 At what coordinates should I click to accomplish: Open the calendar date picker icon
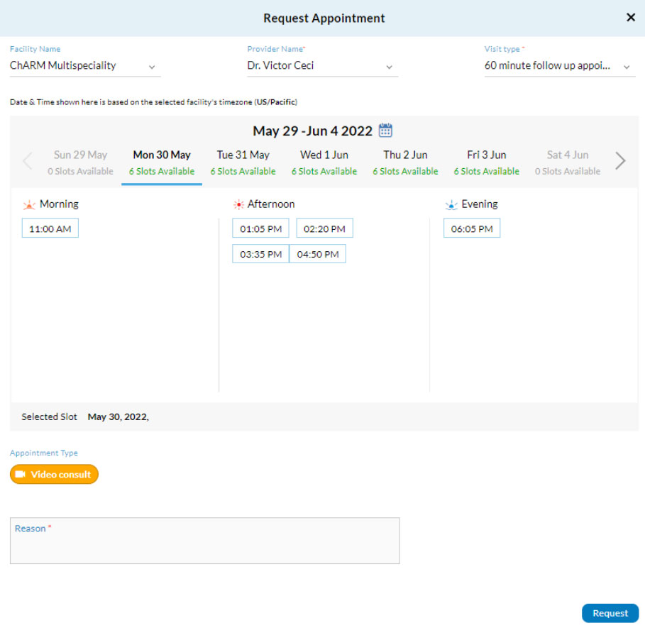point(385,131)
